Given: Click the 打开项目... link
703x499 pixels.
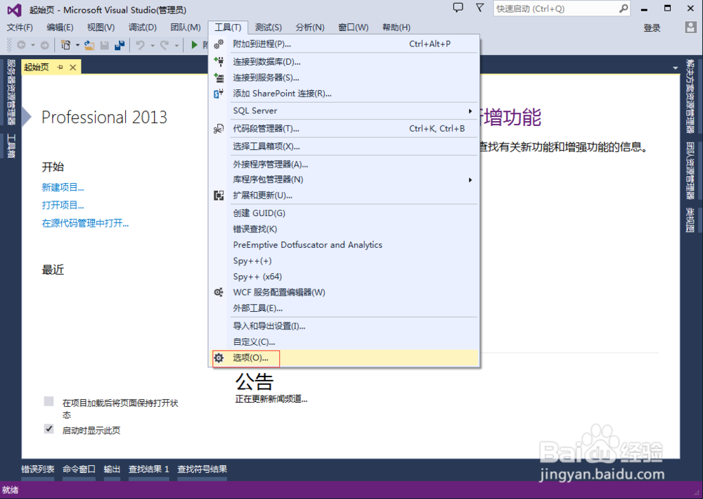Looking at the screenshot, I should pyautogui.click(x=63, y=205).
